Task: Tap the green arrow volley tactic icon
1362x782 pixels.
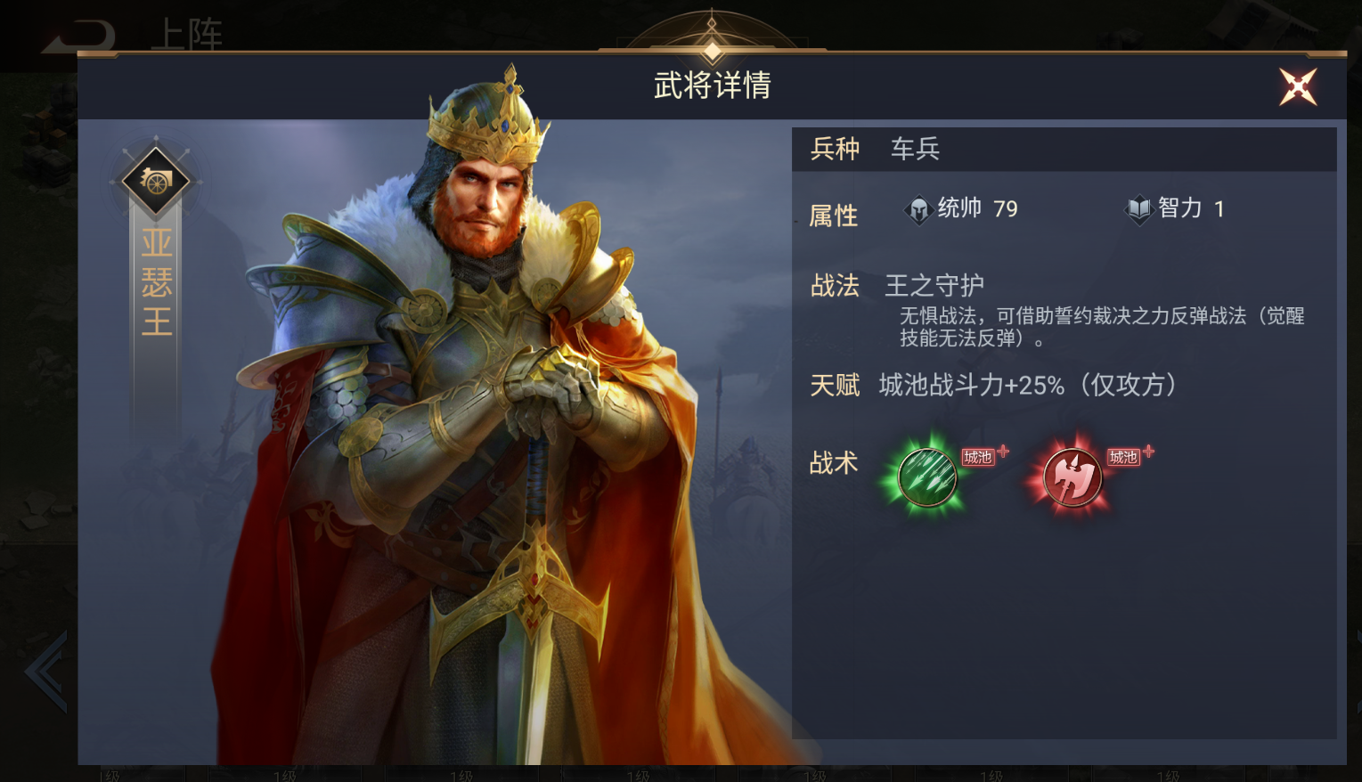Action: click(x=927, y=477)
